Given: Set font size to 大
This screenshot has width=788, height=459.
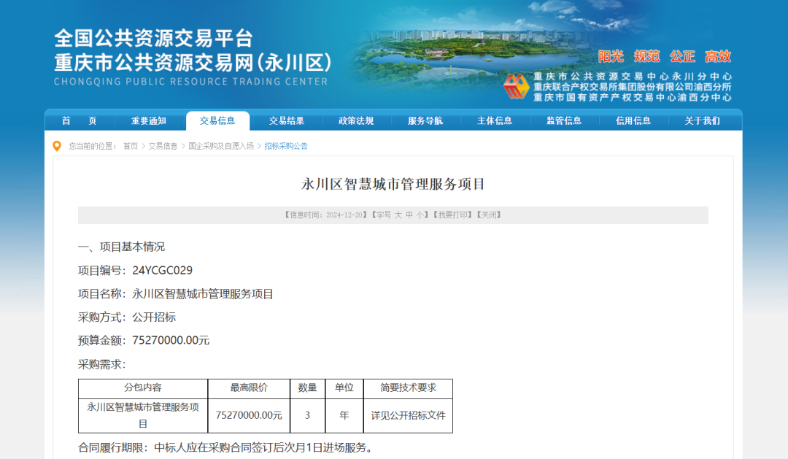Looking at the screenshot, I should point(398,215).
